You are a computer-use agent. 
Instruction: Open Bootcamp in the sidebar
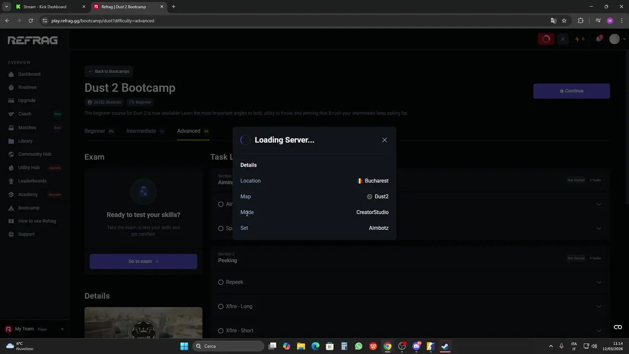point(29,207)
